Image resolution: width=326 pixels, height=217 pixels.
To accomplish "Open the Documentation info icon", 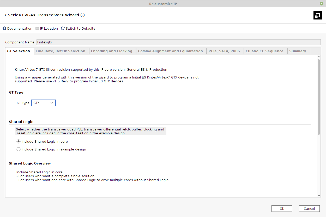I will 4,28.
